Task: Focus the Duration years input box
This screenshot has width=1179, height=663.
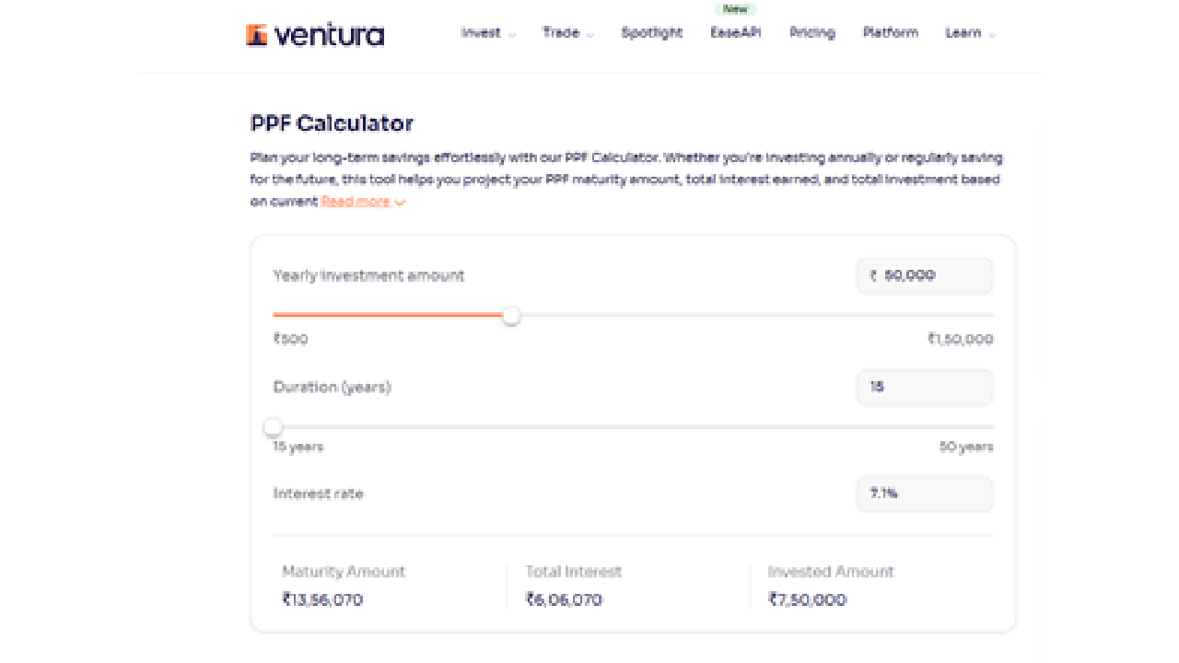Action: pyautogui.click(x=925, y=388)
